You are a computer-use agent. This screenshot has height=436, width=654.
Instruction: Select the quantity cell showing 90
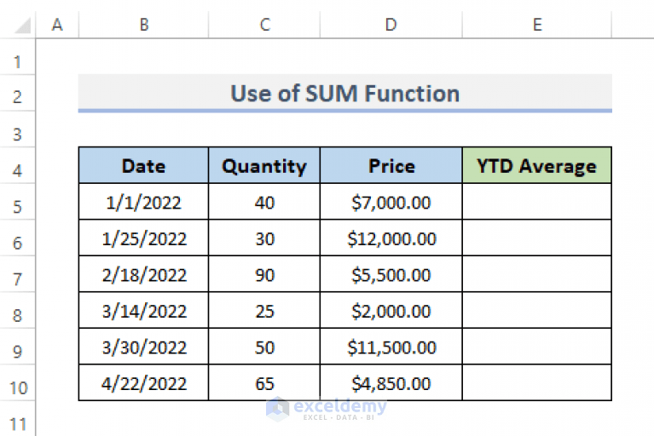point(264,274)
